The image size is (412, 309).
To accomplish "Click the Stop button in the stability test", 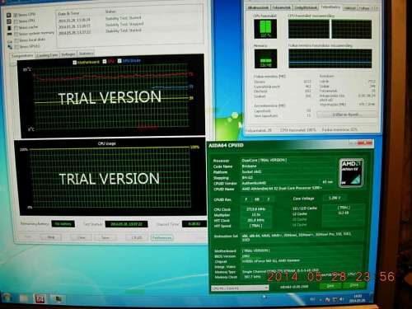I will 51,237.
